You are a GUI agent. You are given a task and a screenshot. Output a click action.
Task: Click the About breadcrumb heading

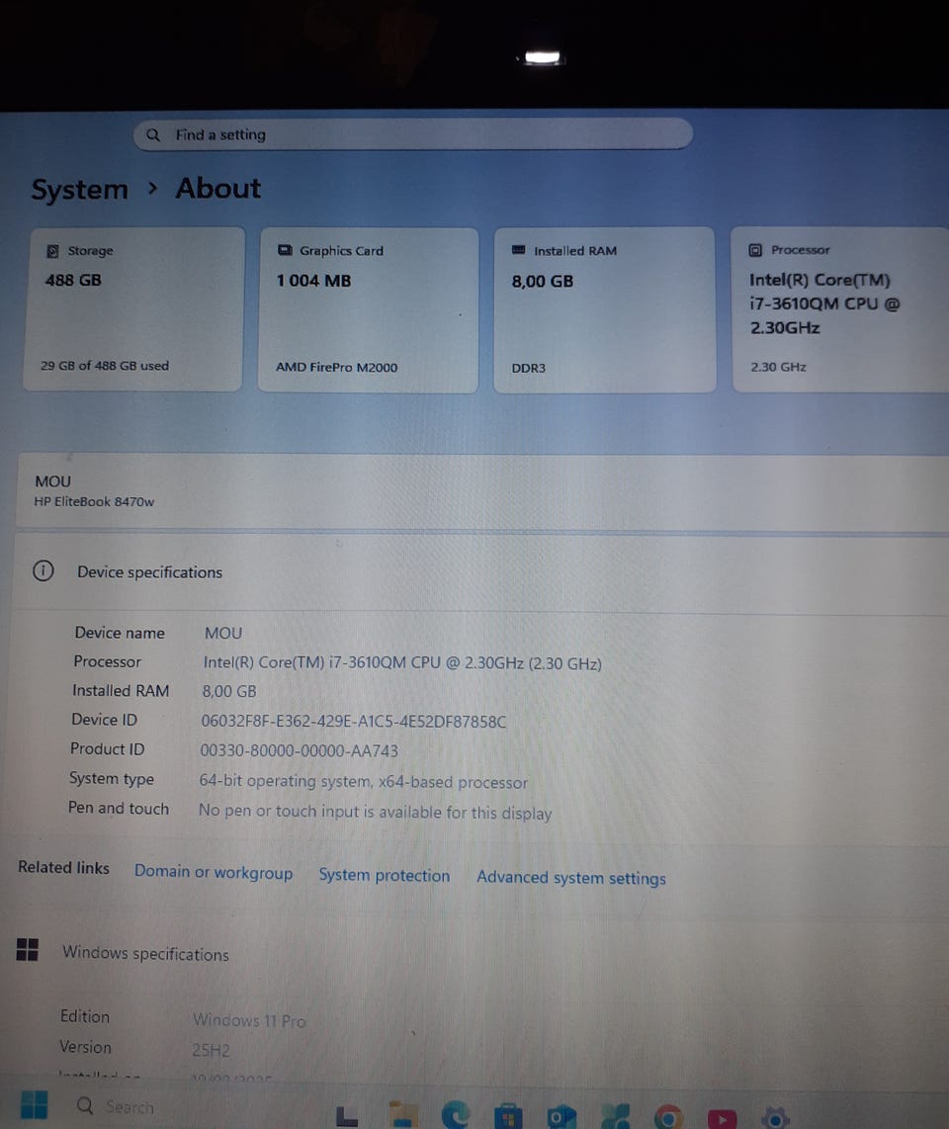point(218,189)
